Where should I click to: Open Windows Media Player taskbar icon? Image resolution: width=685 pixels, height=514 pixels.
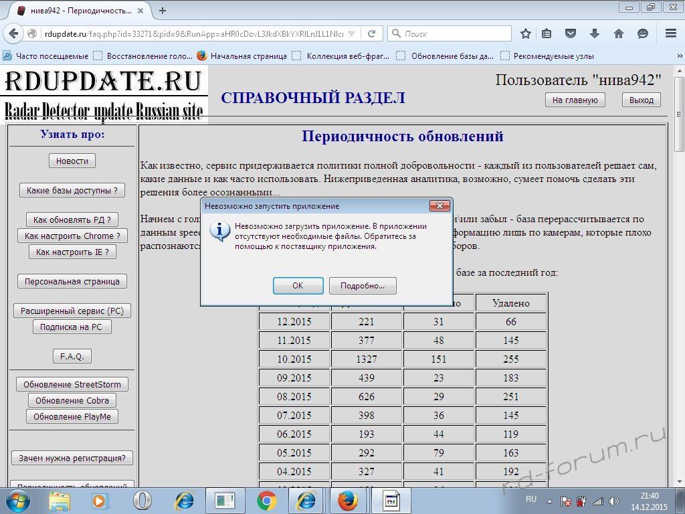point(99,501)
